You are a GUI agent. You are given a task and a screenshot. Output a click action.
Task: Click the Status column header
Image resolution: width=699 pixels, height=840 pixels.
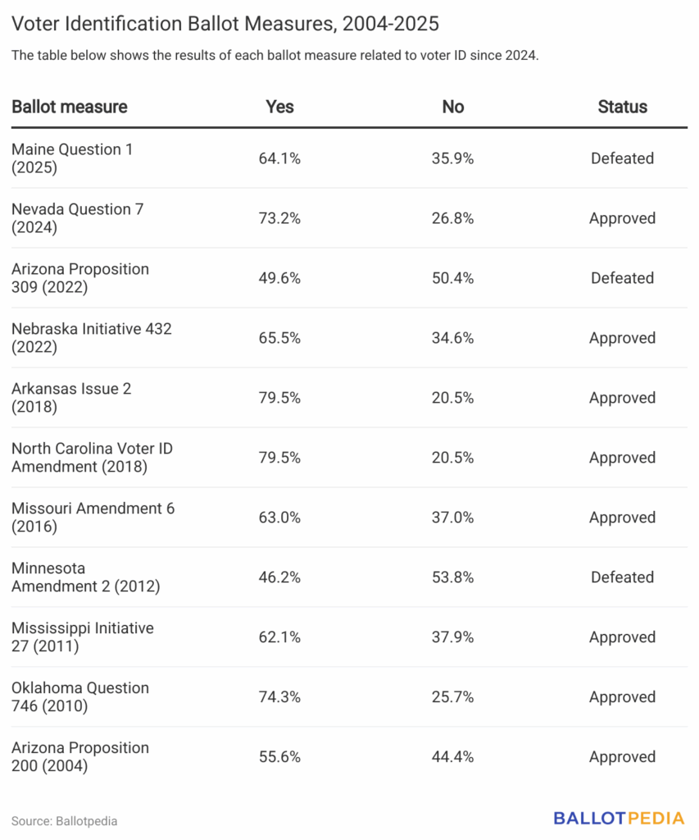coord(622,107)
